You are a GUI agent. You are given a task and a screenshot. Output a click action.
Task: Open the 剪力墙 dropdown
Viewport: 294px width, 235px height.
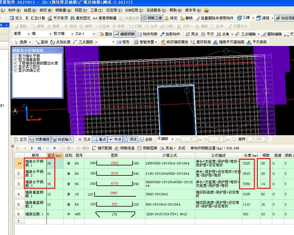point(72,34)
